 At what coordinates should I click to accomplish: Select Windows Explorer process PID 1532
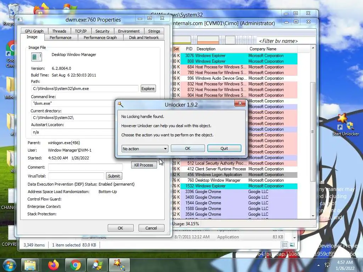(x=235, y=186)
